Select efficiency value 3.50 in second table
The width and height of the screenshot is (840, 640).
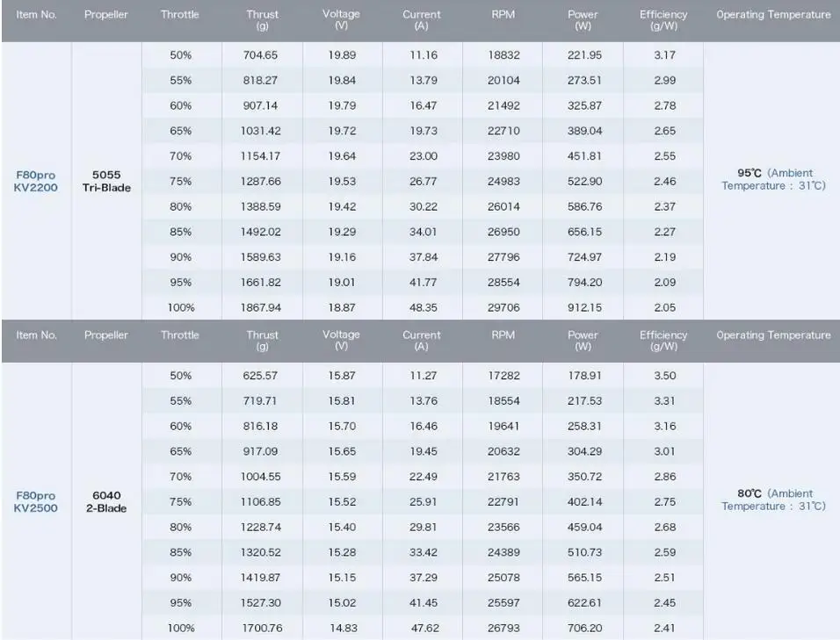(x=665, y=376)
